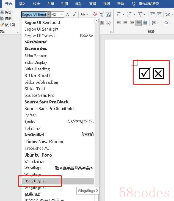The image size is (174, 201).
Task: Toggle justified alignment
Action: tap(139, 23)
